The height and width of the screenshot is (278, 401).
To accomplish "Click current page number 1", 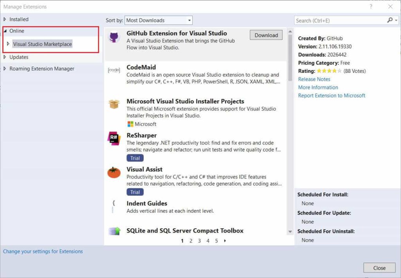I will tap(182, 241).
